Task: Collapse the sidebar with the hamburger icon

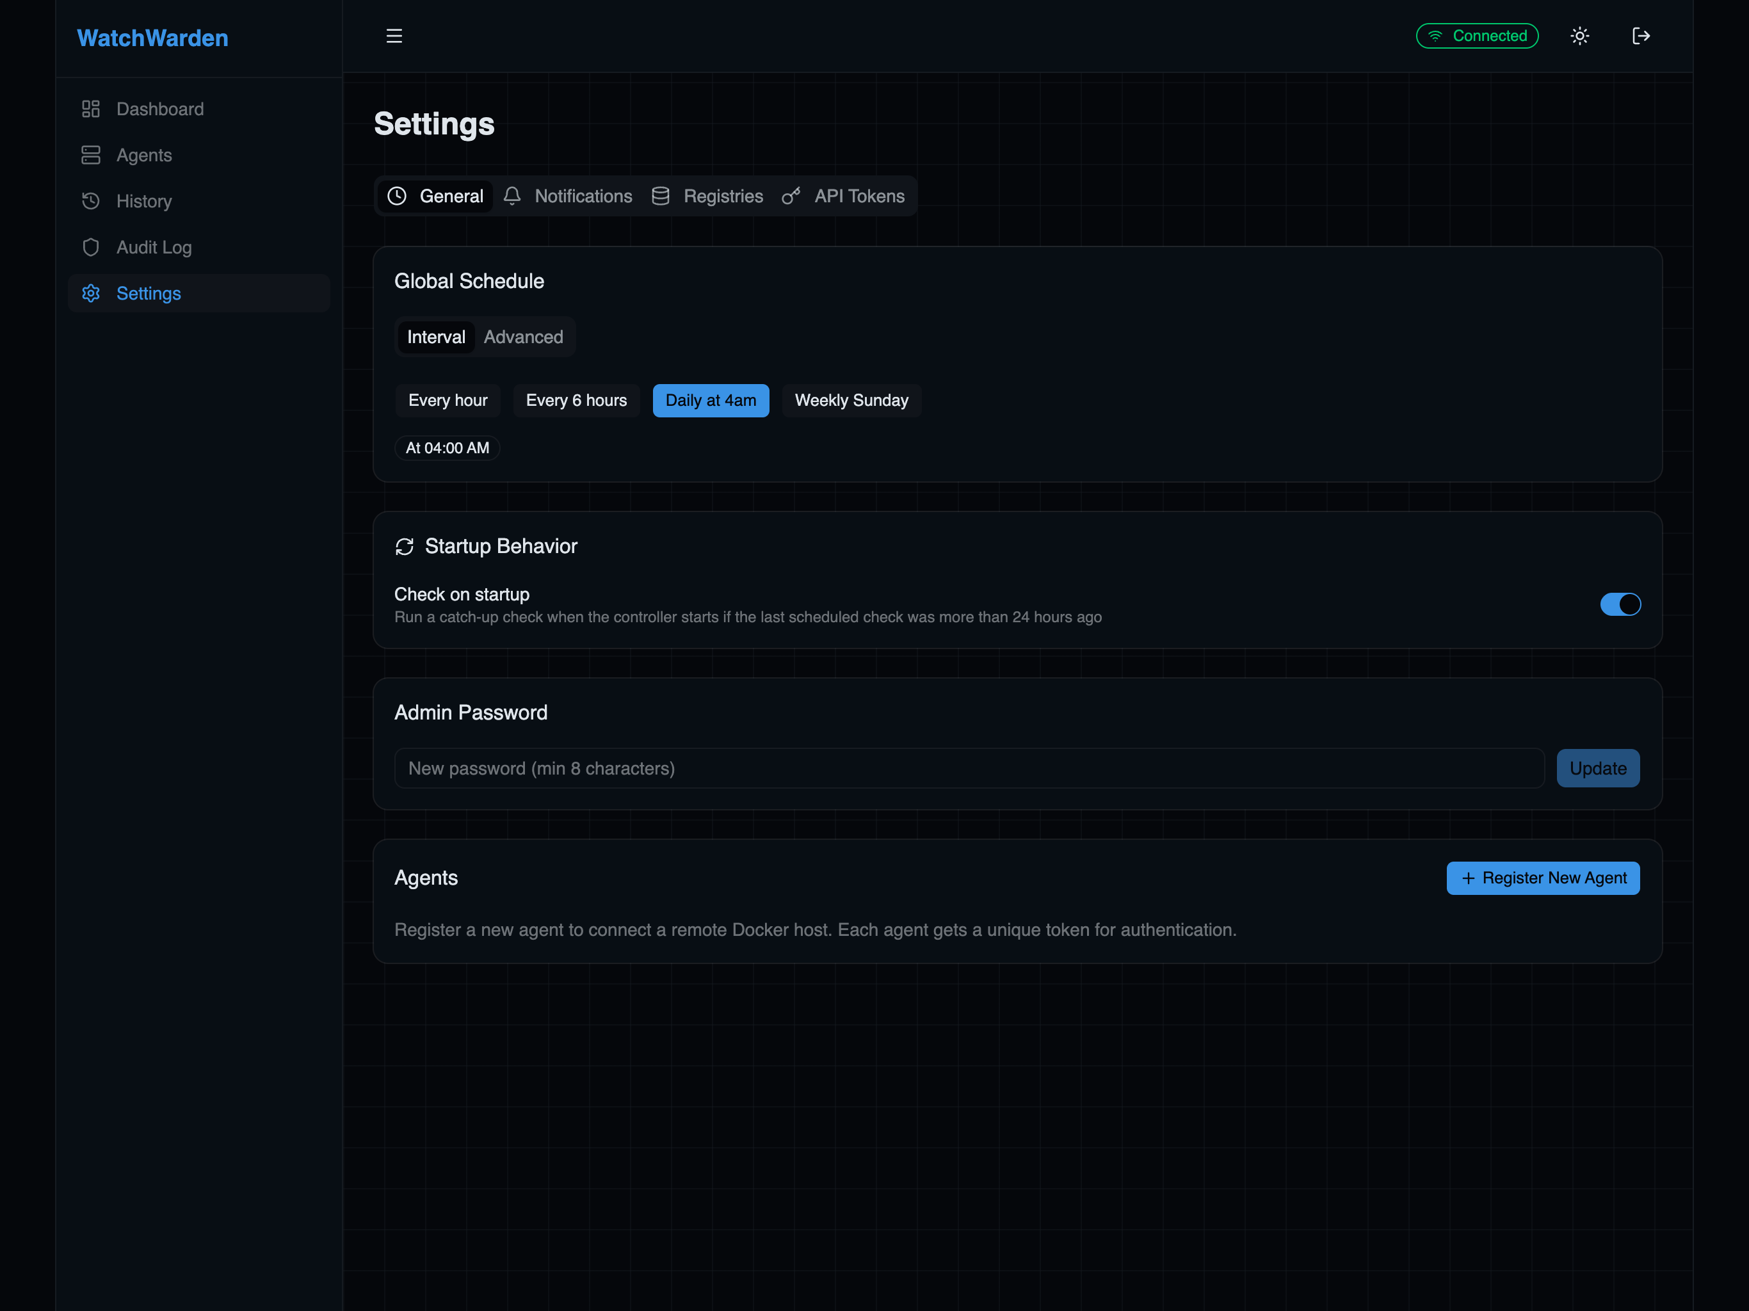Action: [394, 36]
